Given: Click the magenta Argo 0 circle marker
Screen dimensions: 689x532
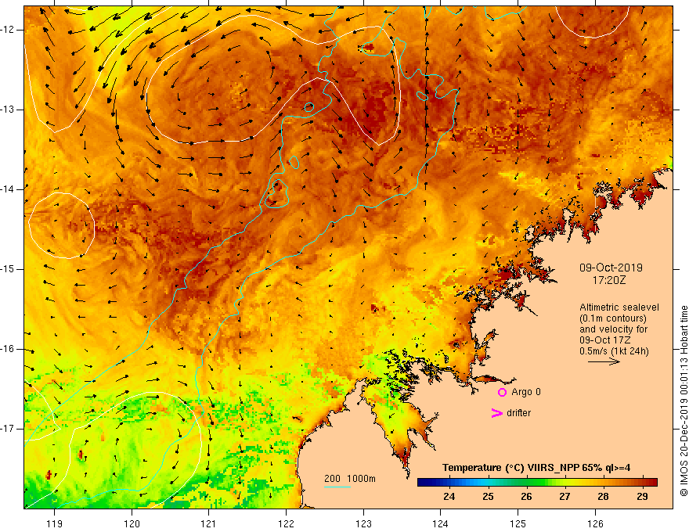Looking at the screenshot, I should click(x=502, y=392).
